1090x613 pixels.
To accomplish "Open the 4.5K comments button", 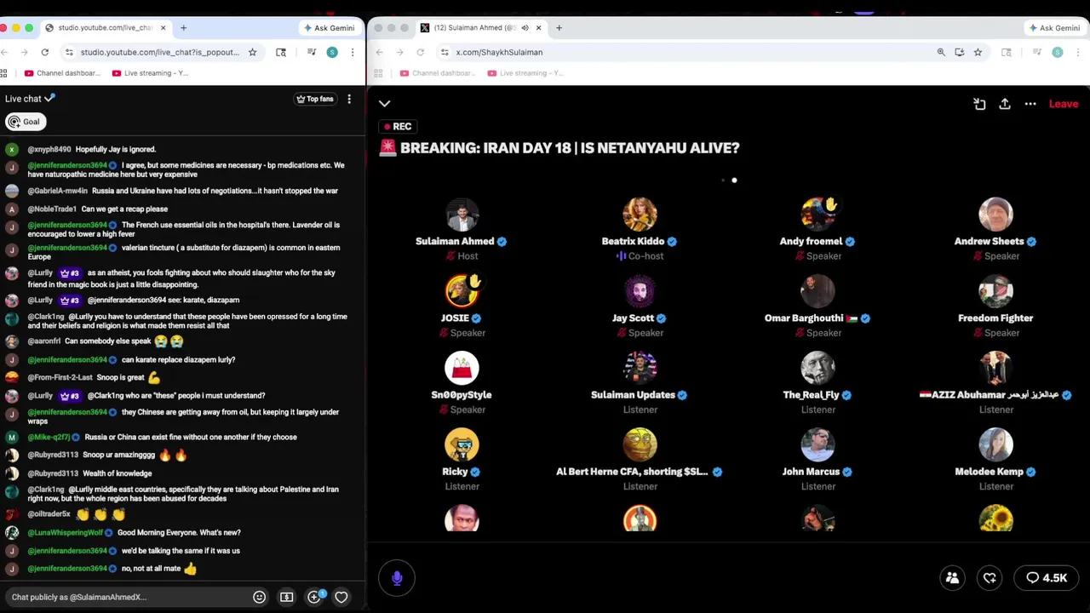I will [1047, 578].
